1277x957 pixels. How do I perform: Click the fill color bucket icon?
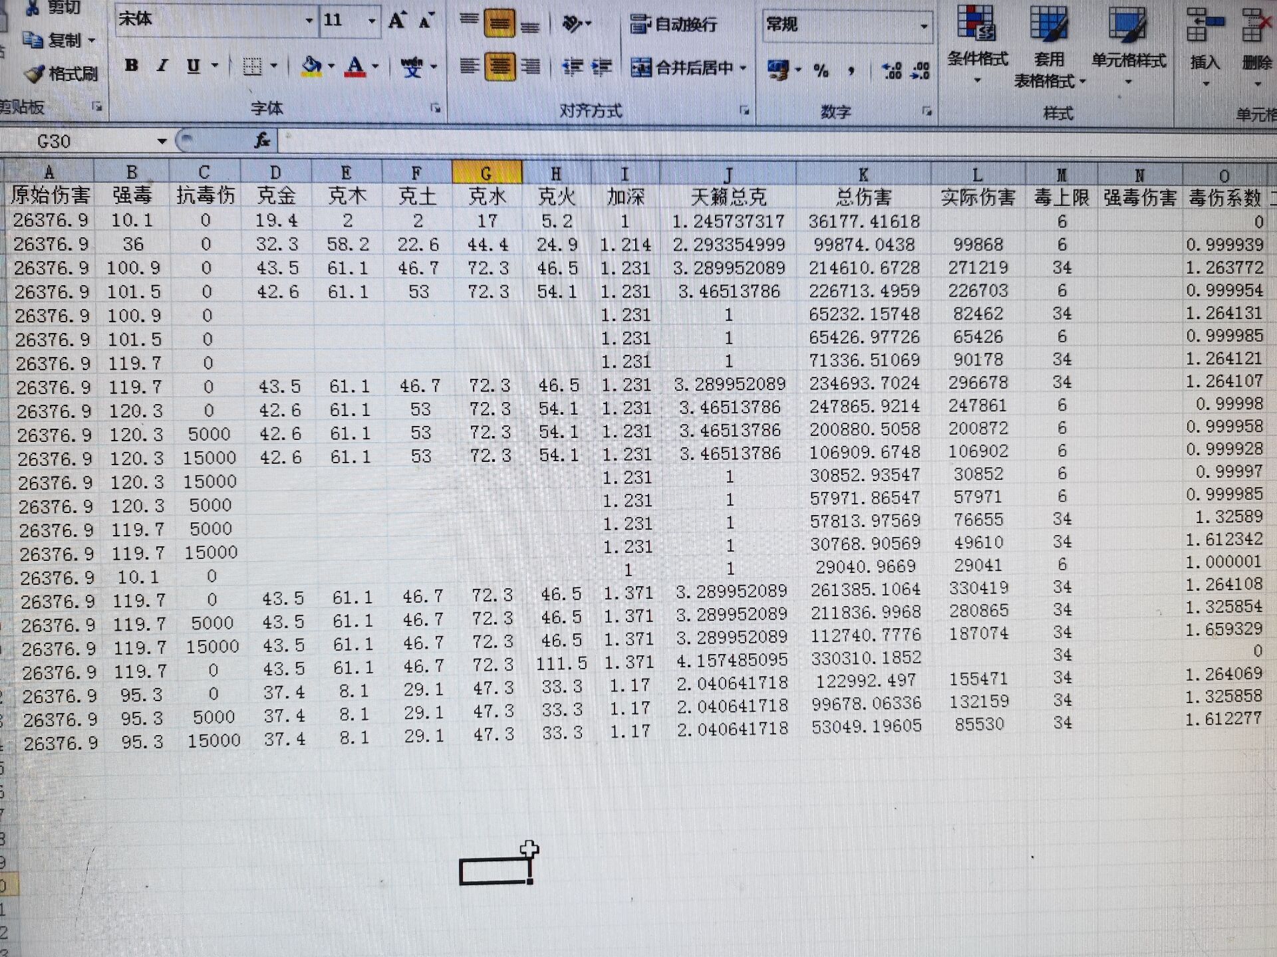[311, 66]
